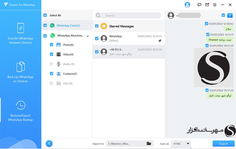Uncheck the Video(4) checkbox

51,54
